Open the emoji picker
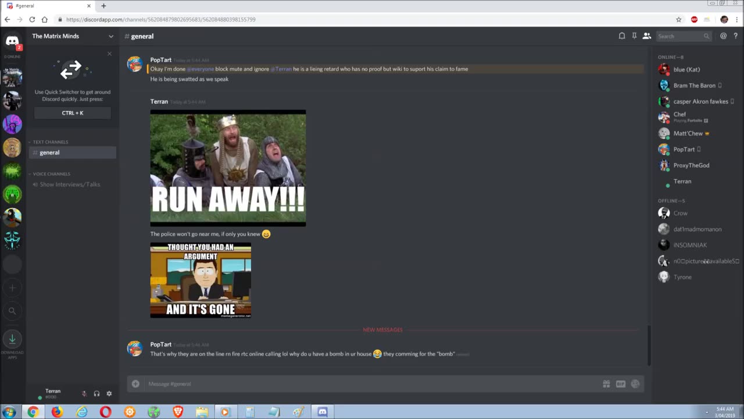 click(635, 384)
